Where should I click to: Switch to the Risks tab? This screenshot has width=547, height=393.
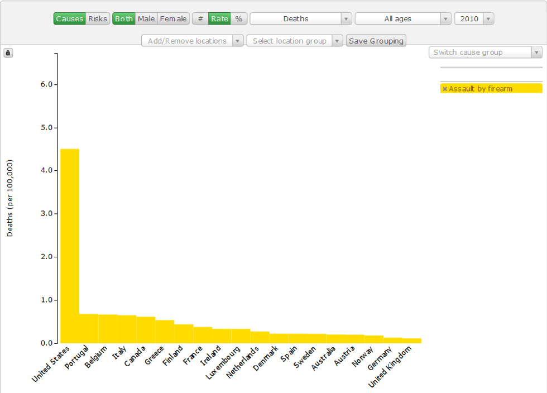pyautogui.click(x=98, y=19)
